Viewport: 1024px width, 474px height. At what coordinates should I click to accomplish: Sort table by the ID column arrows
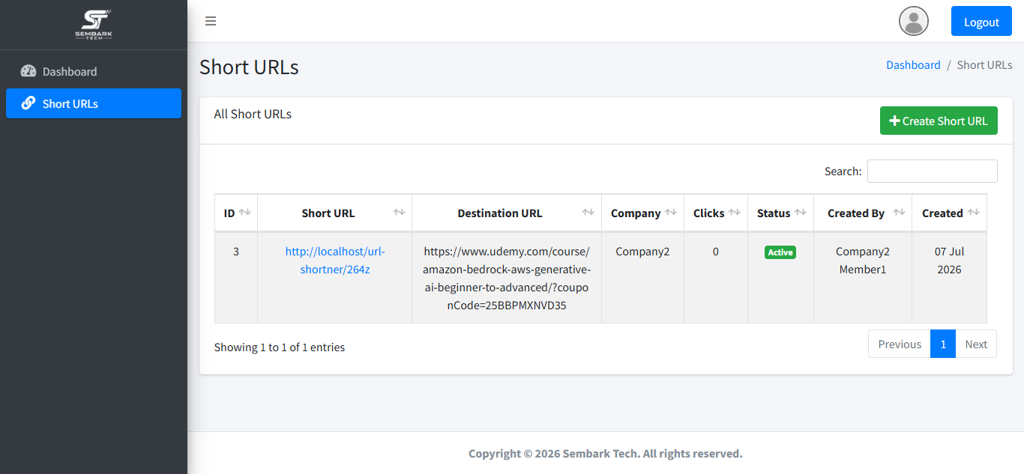(x=244, y=213)
